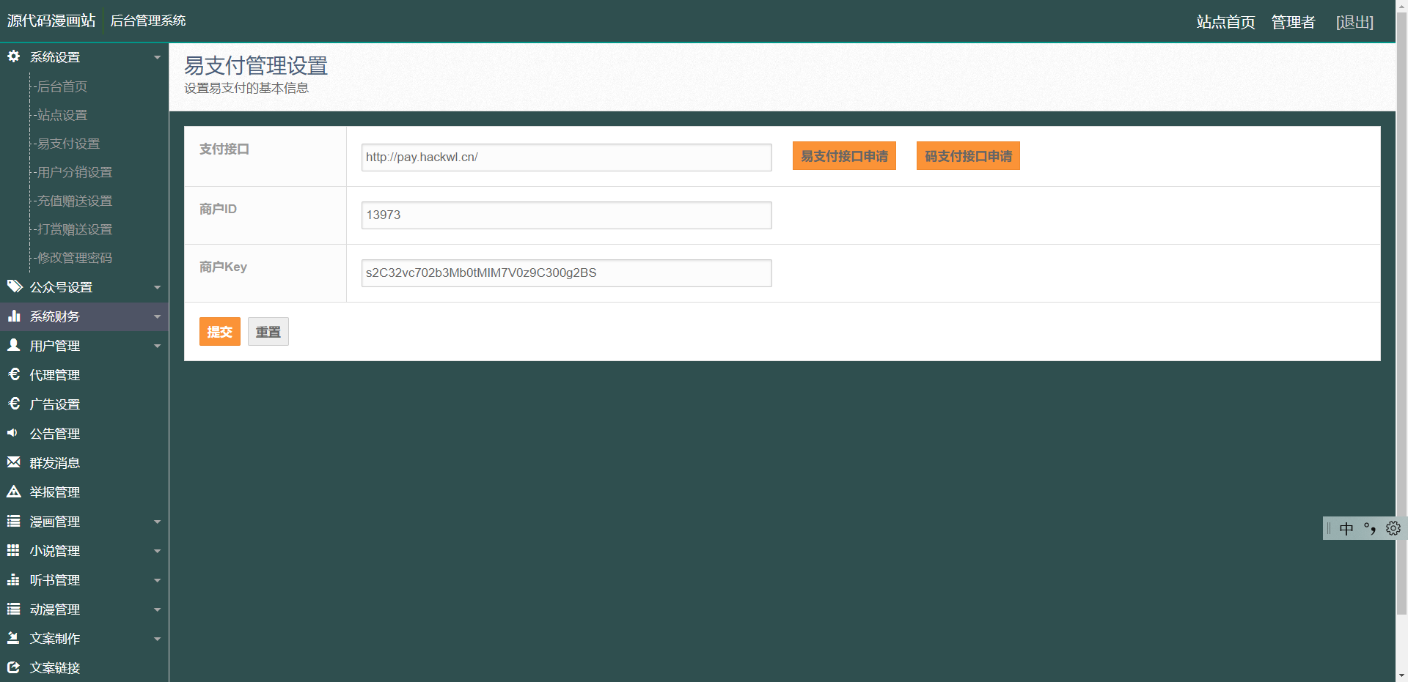
Task: Click the bar chart icon beside 系统财务
Action: 14,316
